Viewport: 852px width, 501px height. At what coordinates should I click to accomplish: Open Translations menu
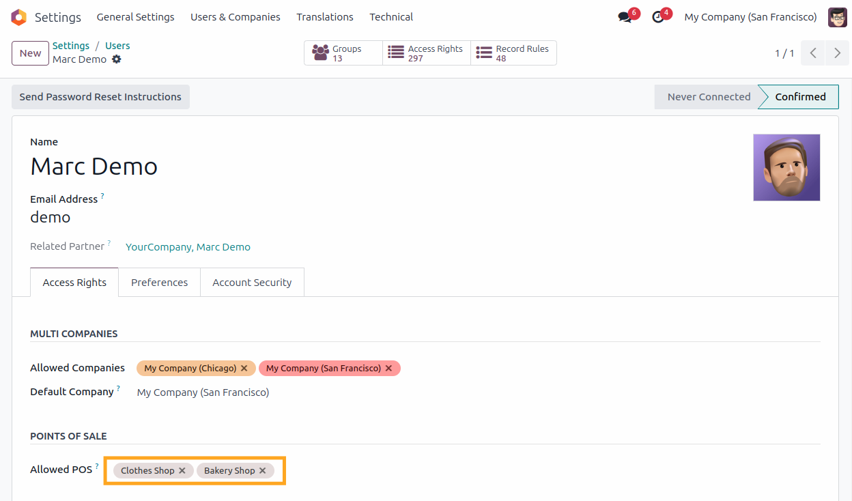click(325, 17)
